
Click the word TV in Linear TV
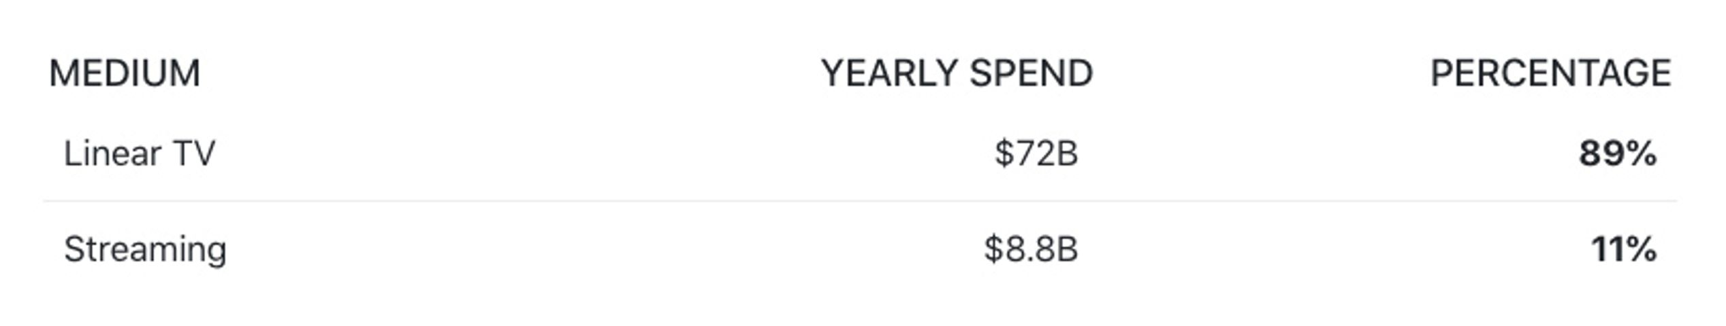coord(194,153)
